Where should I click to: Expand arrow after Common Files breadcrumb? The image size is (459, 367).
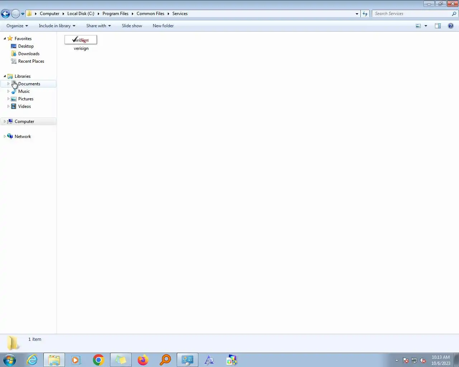pos(168,14)
